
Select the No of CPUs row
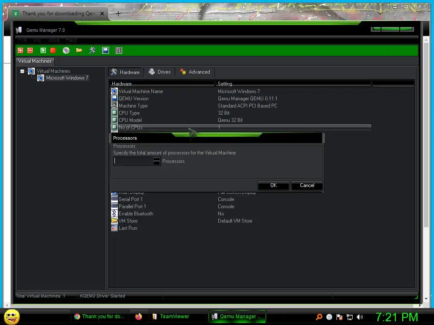241,127
